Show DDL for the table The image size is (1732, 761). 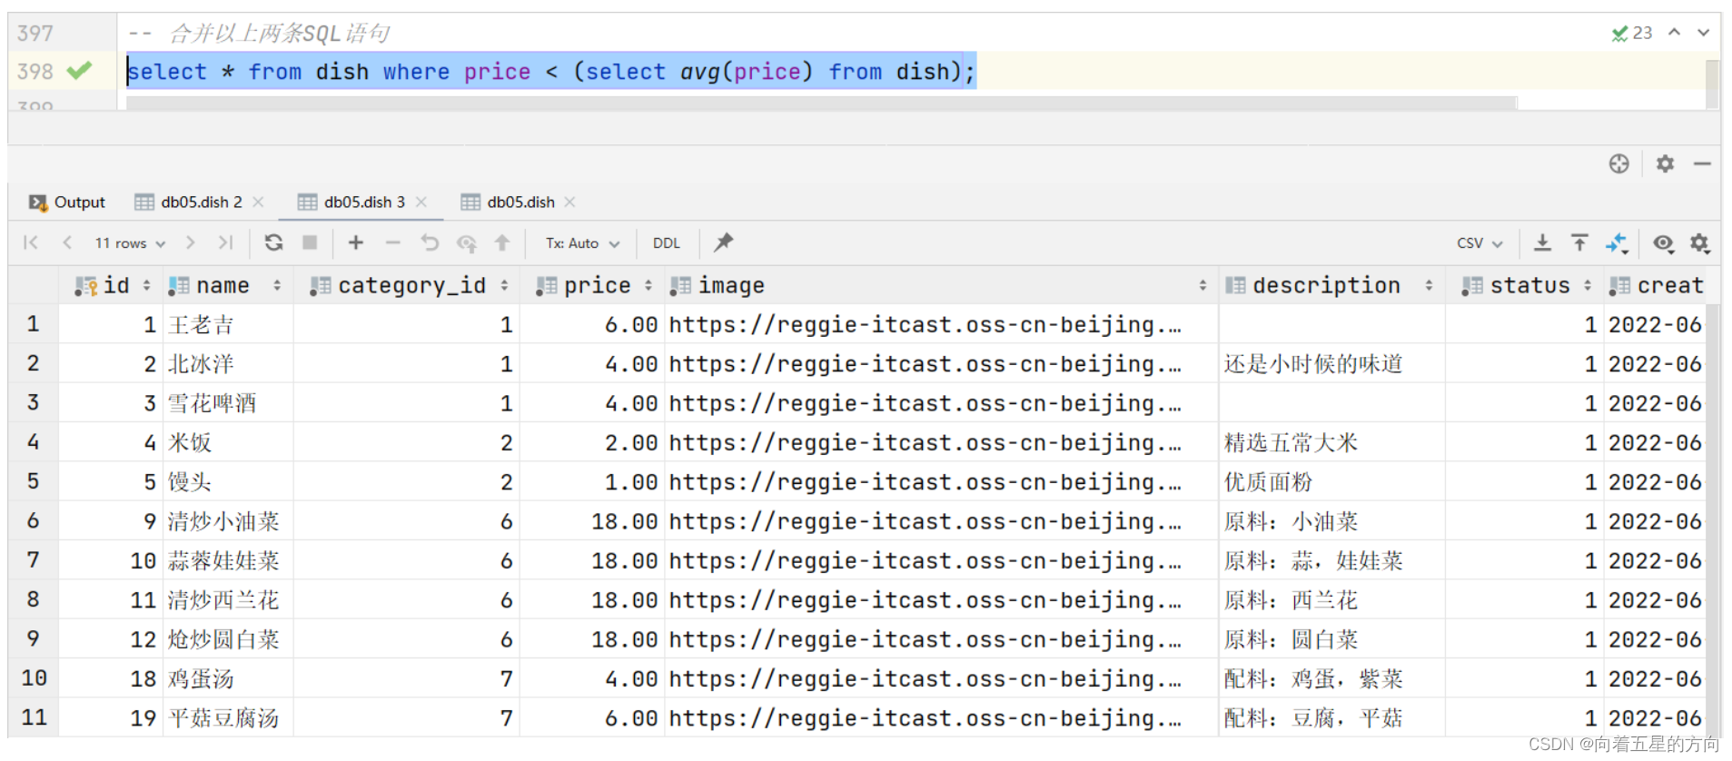666,242
